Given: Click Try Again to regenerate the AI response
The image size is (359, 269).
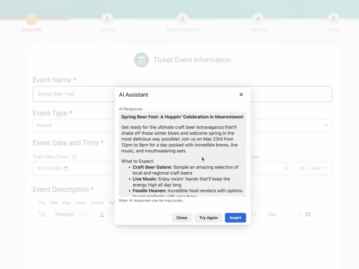Looking at the screenshot, I should 208,218.
